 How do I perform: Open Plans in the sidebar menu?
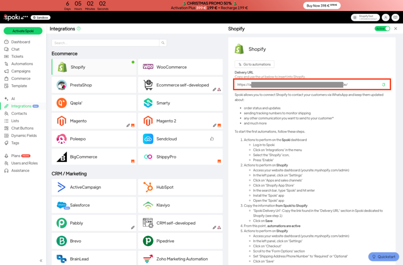pyautogui.click(x=16, y=156)
